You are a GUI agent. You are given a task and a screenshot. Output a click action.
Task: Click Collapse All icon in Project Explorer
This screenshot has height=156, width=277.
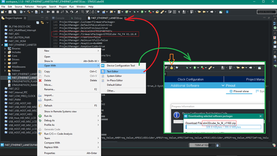[38, 22]
